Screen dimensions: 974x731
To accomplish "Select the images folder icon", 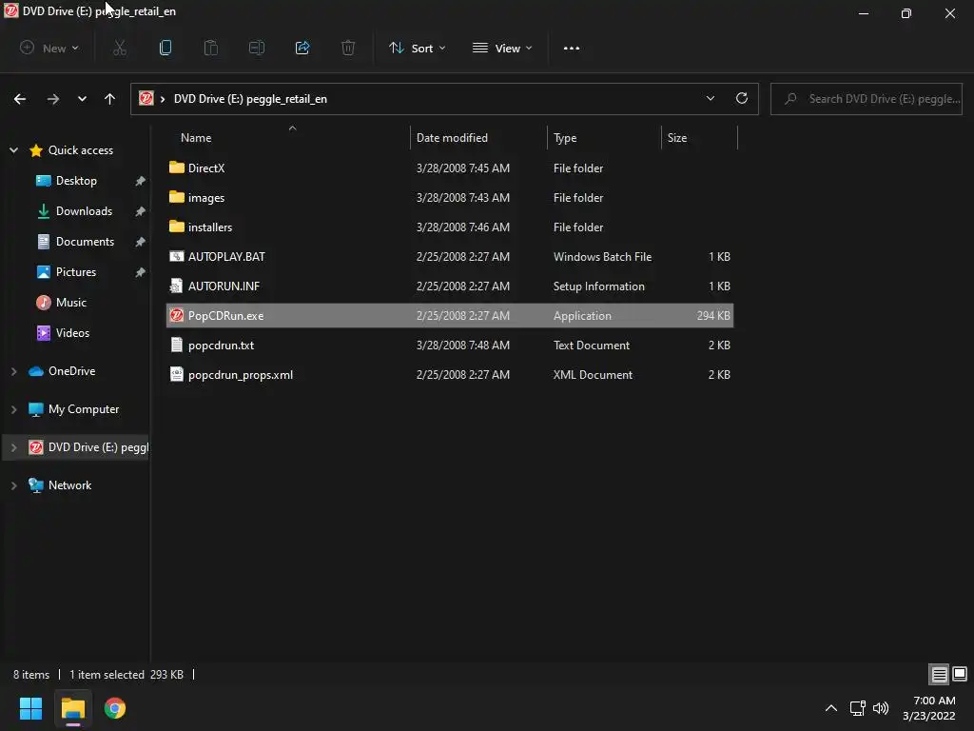I will pos(176,197).
